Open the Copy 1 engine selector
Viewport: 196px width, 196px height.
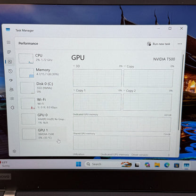(79, 90)
